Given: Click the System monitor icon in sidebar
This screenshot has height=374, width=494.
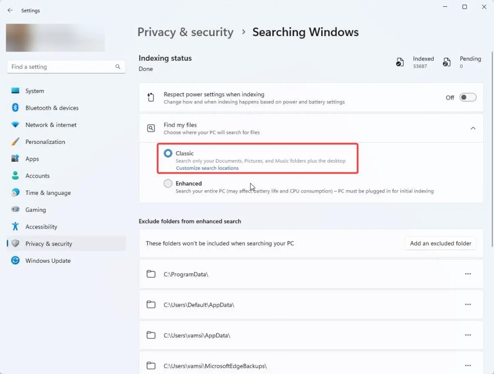Looking at the screenshot, I should coord(15,90).
